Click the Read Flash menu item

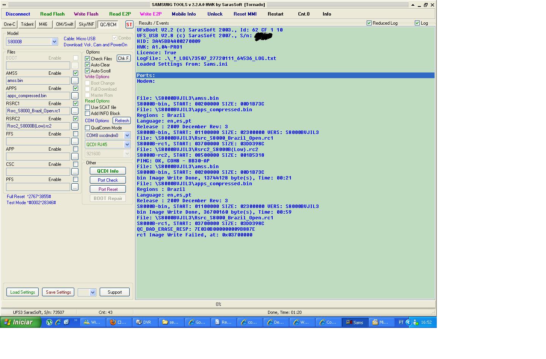[52, 14]
